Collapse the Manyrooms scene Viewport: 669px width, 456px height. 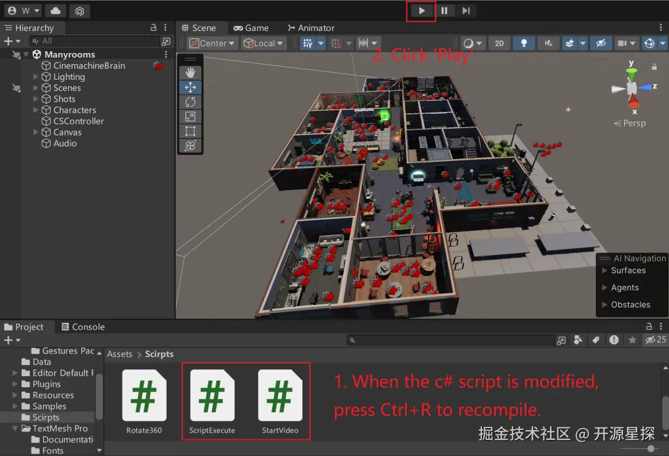pyautogui.click(x=26, y=54)
